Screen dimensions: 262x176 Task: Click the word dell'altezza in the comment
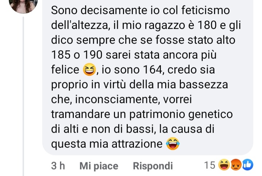pyautogui.click(x=80, y=26)
